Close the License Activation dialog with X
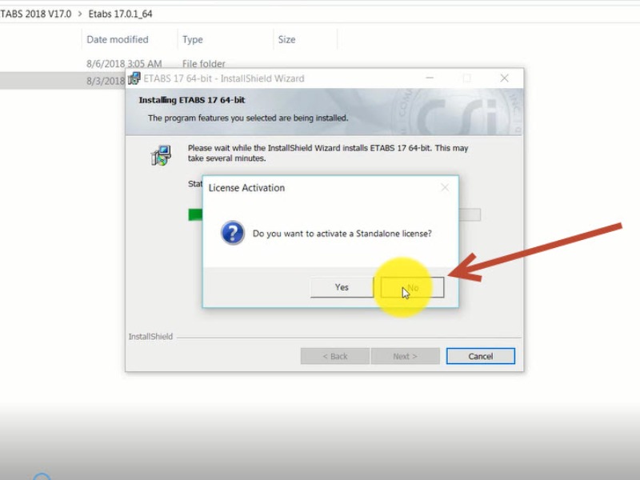This screenshot has height=480, width=640. pos(445,188)
